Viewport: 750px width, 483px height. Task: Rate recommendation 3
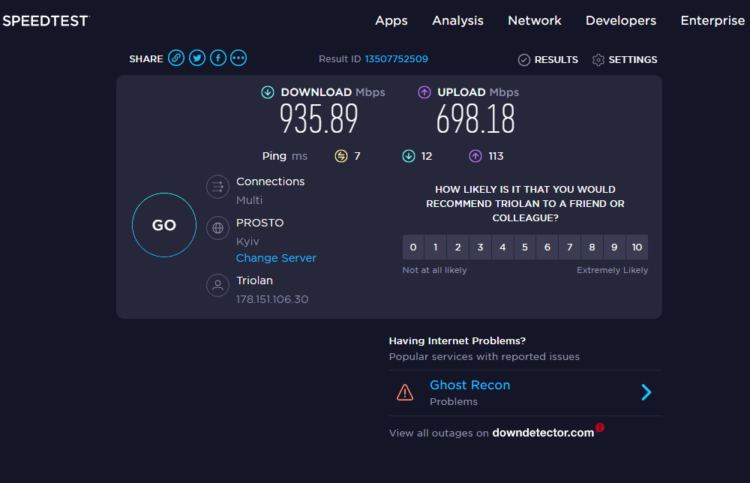point(480,247)
